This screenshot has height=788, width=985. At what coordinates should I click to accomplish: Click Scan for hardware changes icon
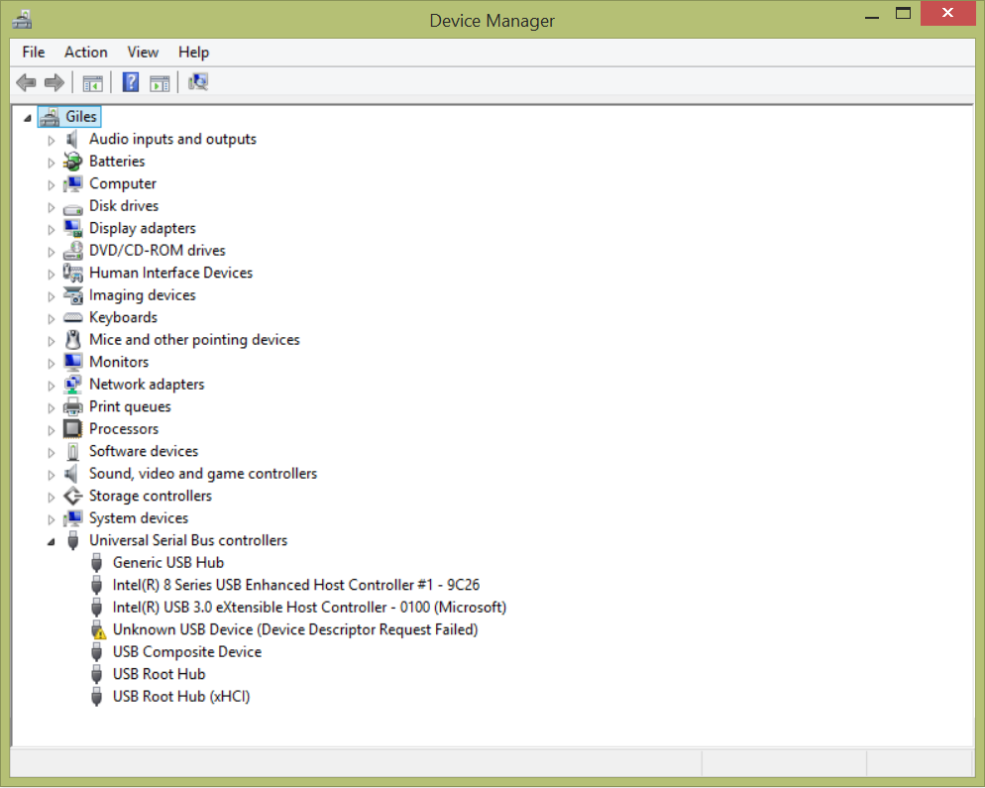point(198,82)
